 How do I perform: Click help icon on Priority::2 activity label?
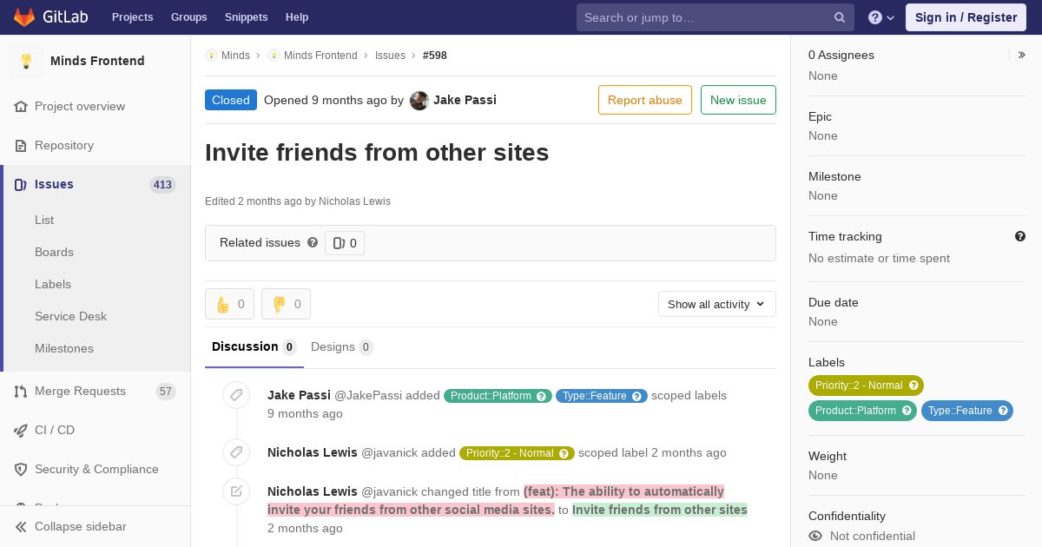tap(564, 453)
